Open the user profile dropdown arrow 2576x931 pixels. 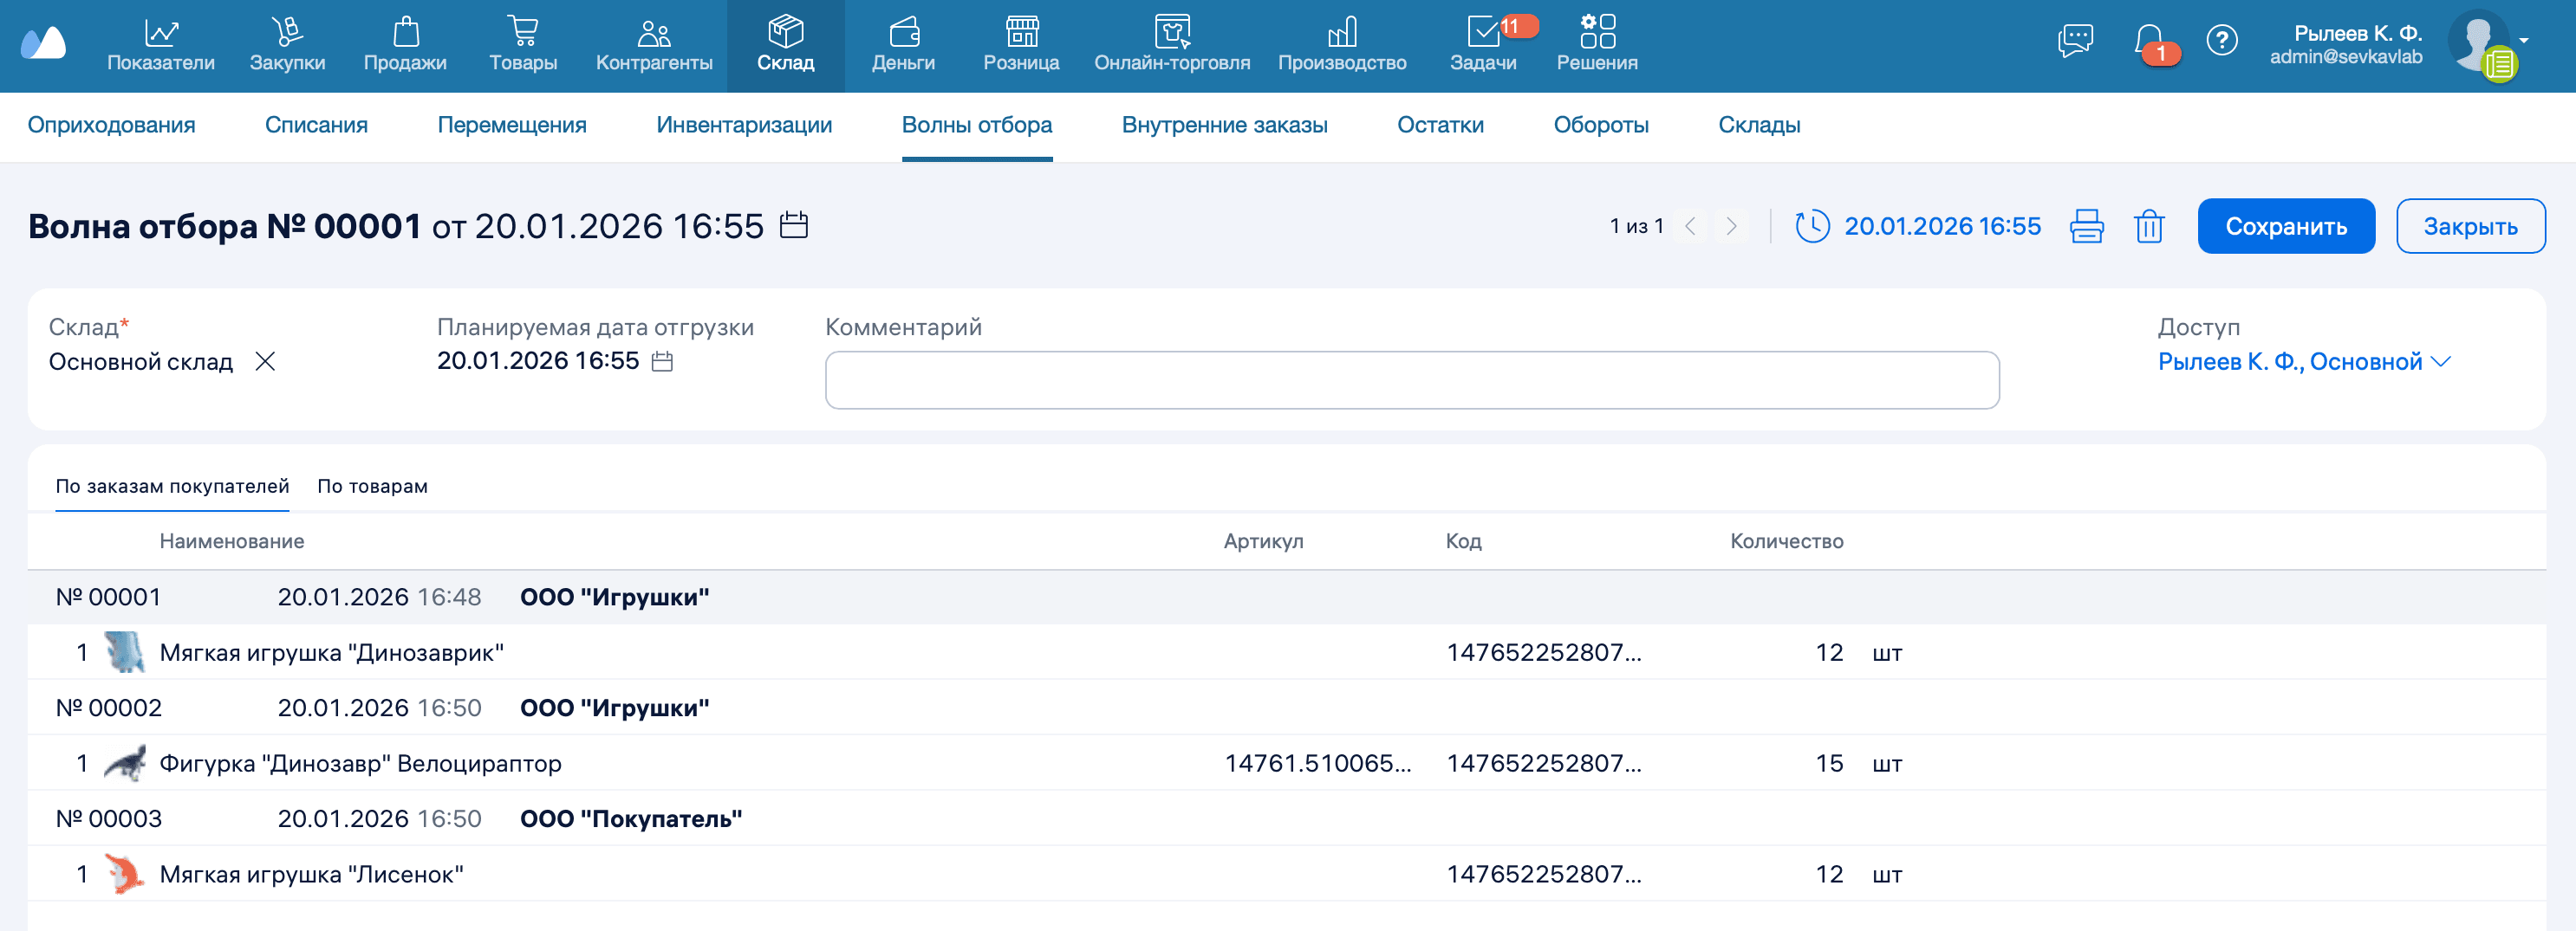(2525, 41)
